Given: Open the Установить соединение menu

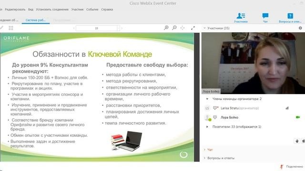Looking at the screenshot, I should pos(52,9).
